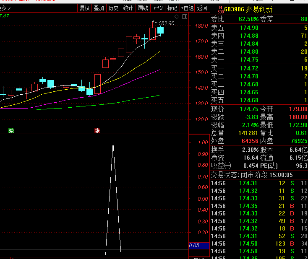The width and height of the screenshot is (308, 259).
Task: Click the green 减 marker icon
Action: [11, 130]
